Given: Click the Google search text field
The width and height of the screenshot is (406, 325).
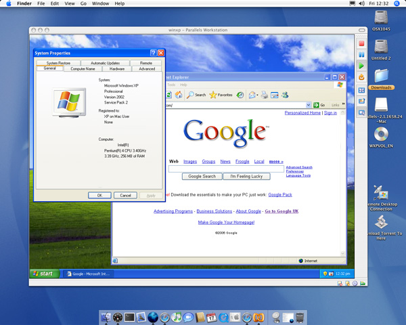Looking at the screenshot, I should point(226,169).
